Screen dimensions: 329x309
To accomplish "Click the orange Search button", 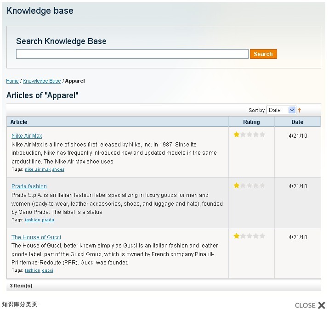I will (x=263, y=54).
